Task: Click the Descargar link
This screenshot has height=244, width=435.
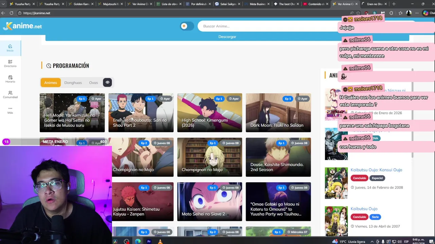Action: click(x=227, y=37)
